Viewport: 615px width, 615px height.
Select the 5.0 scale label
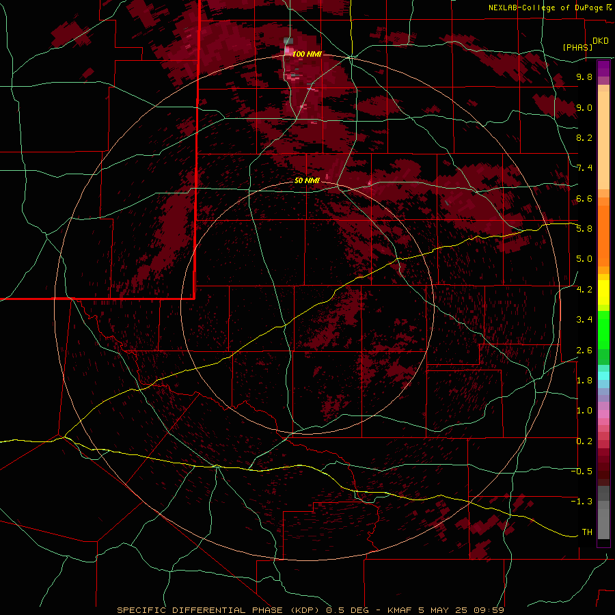point(584,259)
